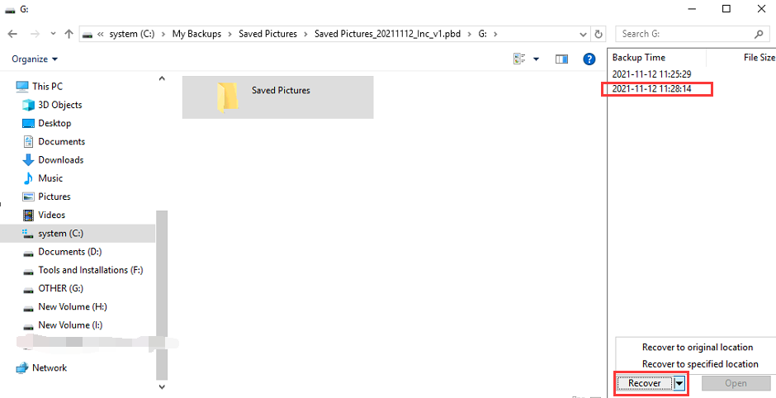Screen dimensions: 776x398
Task: Click the Open button
Action: [x=736, y=383]
